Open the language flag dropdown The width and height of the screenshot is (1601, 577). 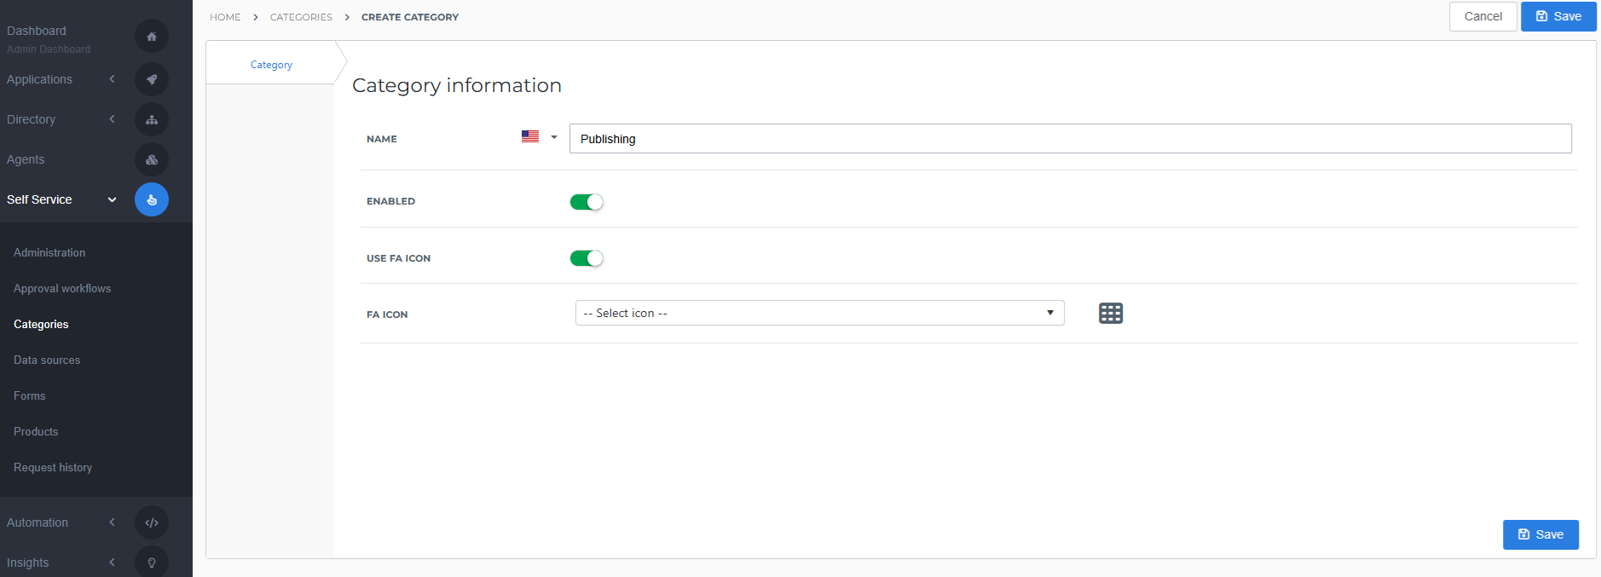pyautogui.click(x=539, y=137)
